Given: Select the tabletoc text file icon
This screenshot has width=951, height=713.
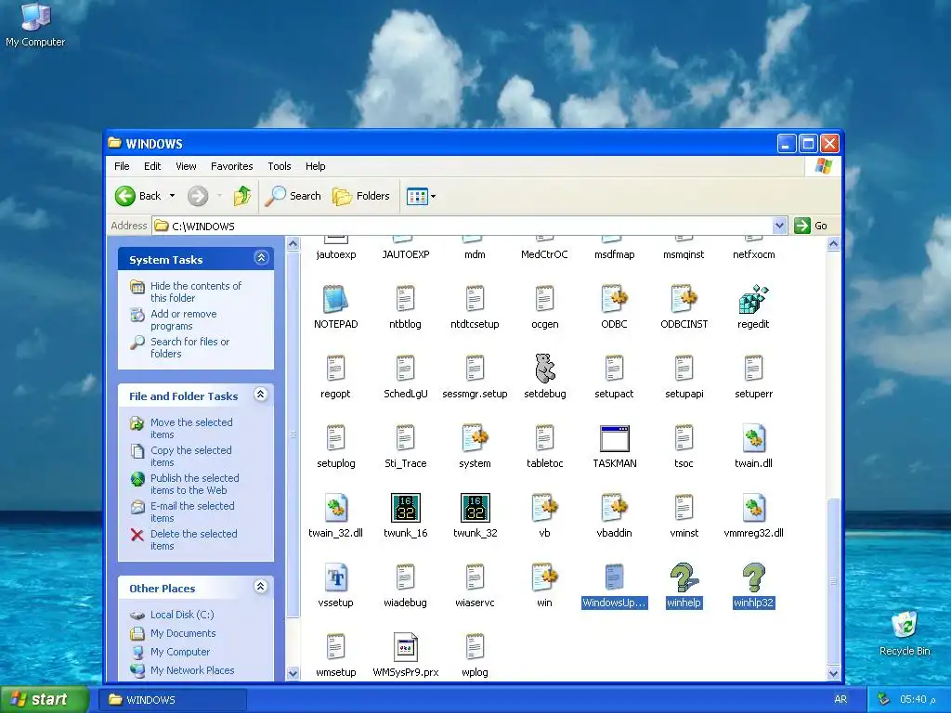Looking at the screenshot, I should [544, 438].
